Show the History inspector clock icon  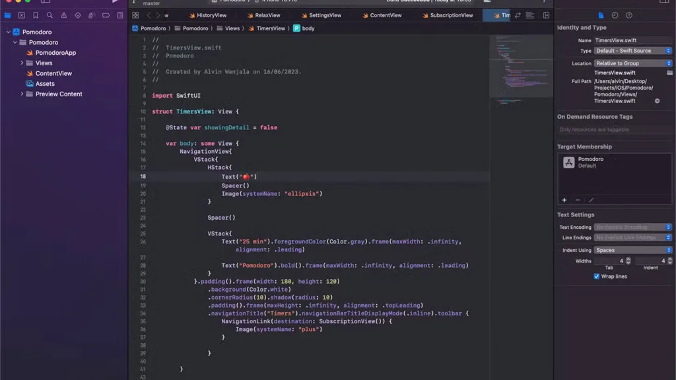click(615, 15)
